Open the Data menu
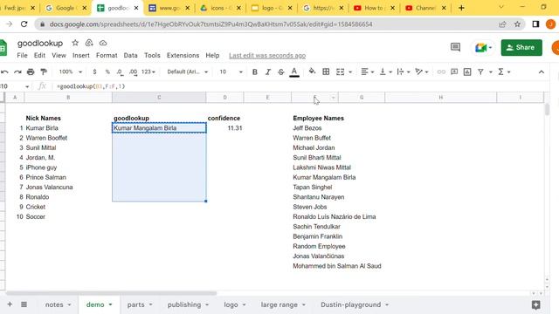The width and height of the screenshot is (559, 314). [130, 56]
